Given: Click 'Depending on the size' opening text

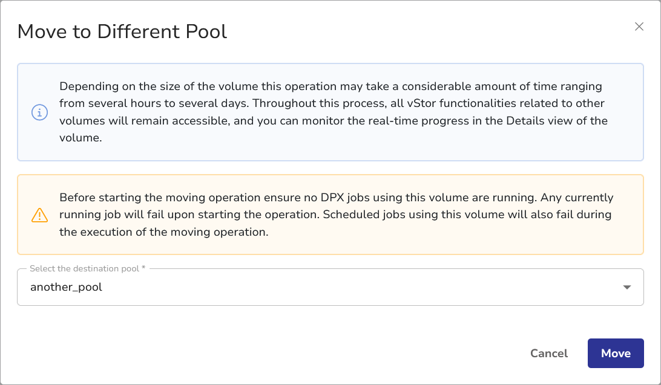Looking at the screenshot, I should [x=109, y=86].
